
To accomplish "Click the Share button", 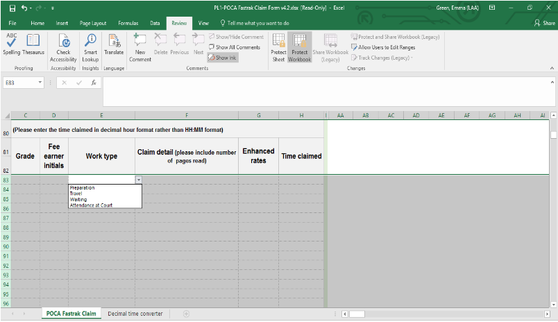I will tap(545, 23).
